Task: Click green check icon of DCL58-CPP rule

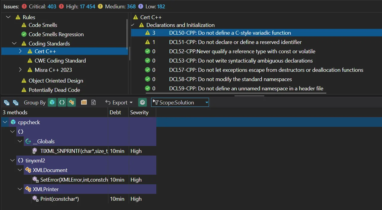Action: coord(147,79)
